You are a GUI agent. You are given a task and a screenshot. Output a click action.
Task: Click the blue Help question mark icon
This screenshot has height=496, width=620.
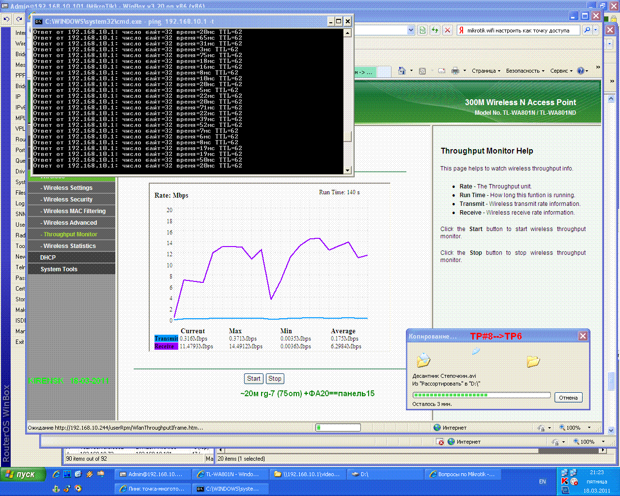581,71
